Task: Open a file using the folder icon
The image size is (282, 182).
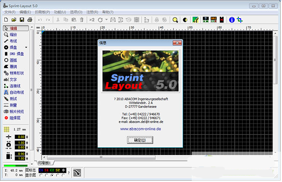Action: coord(14,20)
